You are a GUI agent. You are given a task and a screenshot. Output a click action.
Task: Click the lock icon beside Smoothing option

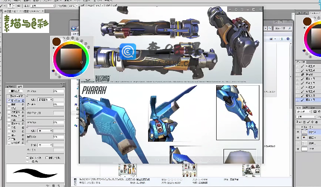click(x=23, y=138)
